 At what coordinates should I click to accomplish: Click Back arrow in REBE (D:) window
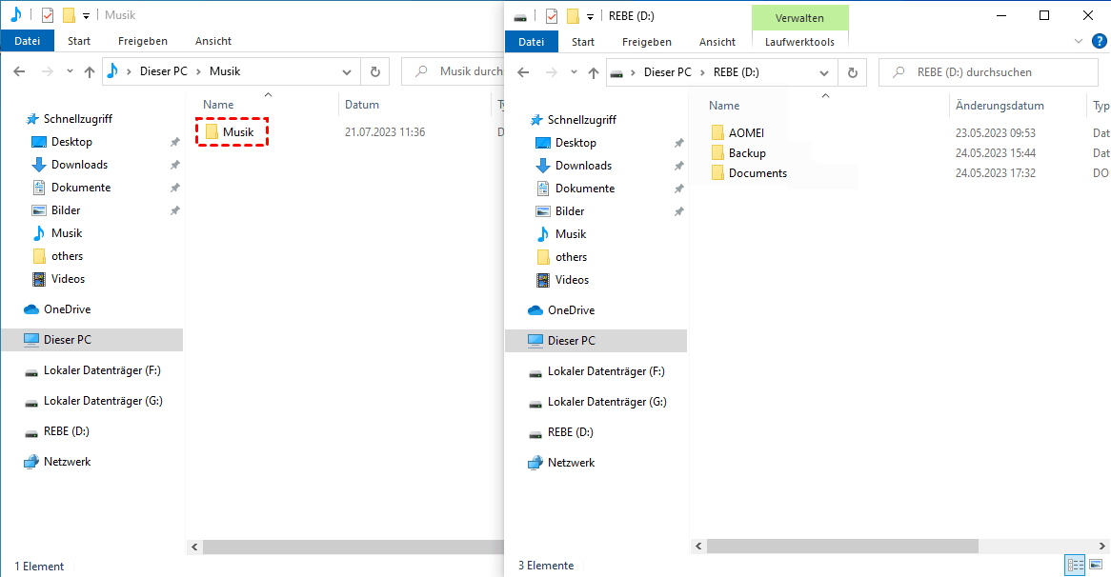pyautogui.click(x=524, y=72)
